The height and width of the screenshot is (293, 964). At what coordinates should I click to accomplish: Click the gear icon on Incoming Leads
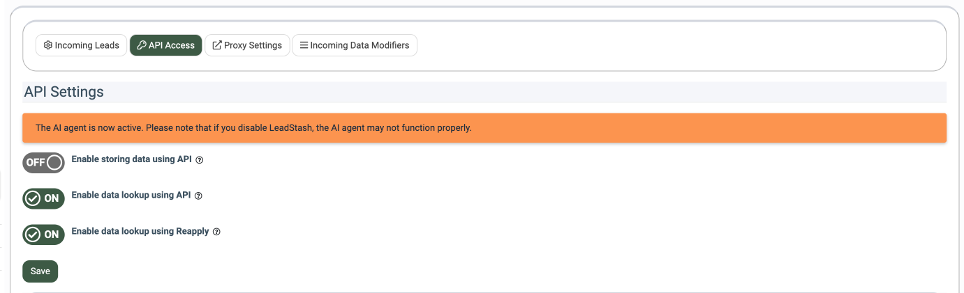pyautogui.click(x=48, y=45)
